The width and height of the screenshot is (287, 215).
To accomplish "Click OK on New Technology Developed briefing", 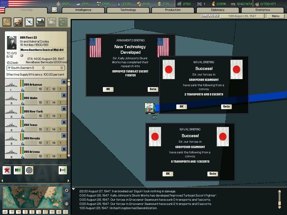I will click(108, 89).
